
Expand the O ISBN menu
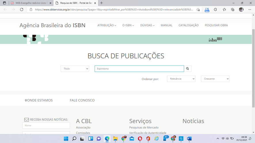pos(128,25)
